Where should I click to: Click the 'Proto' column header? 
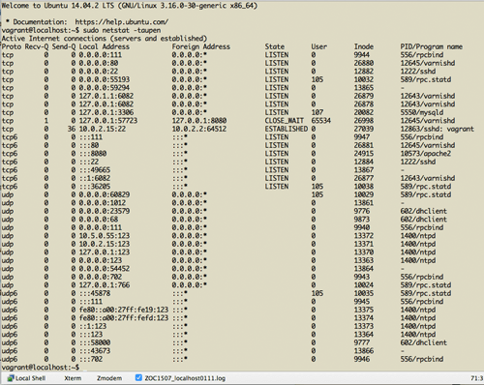pos(12,46)
